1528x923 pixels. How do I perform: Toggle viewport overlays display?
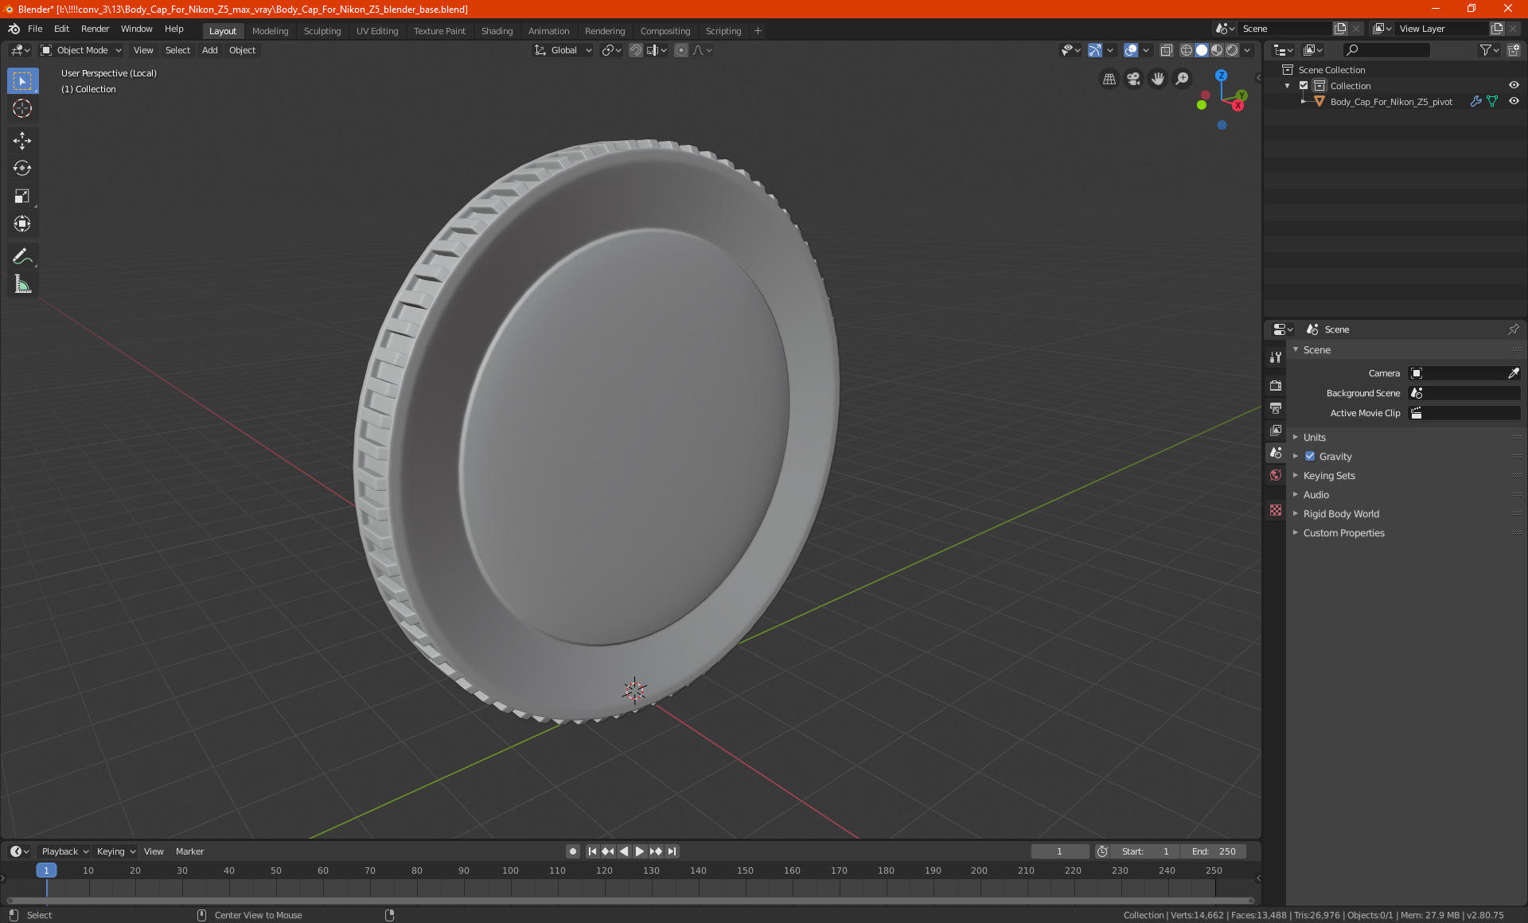click(1131, 50)
